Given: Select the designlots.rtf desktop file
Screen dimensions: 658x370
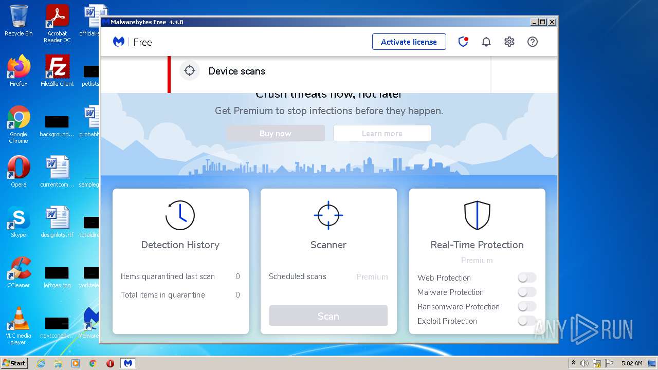Looking at the screenshot, I should (57, 222).
